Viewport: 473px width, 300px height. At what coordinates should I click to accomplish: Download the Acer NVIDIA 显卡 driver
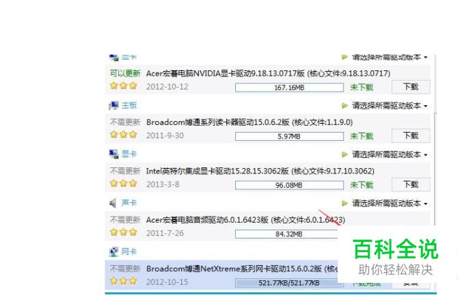click(x=411, y=87)
